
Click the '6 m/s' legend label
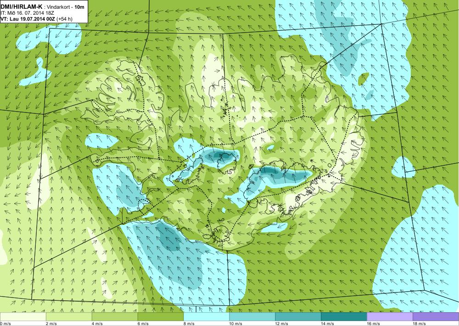coord(143,324)
